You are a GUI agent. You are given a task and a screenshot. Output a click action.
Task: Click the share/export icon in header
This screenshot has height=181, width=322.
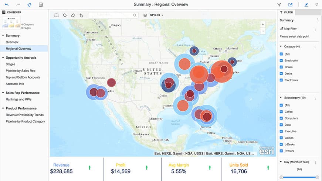291,4
